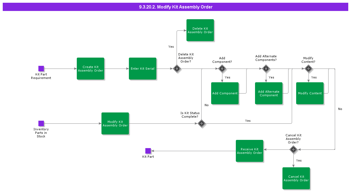The image size is (351, 192).
Task: Open the "Modify Kit Assembly Order" task
Action: [x=115, y=123]
